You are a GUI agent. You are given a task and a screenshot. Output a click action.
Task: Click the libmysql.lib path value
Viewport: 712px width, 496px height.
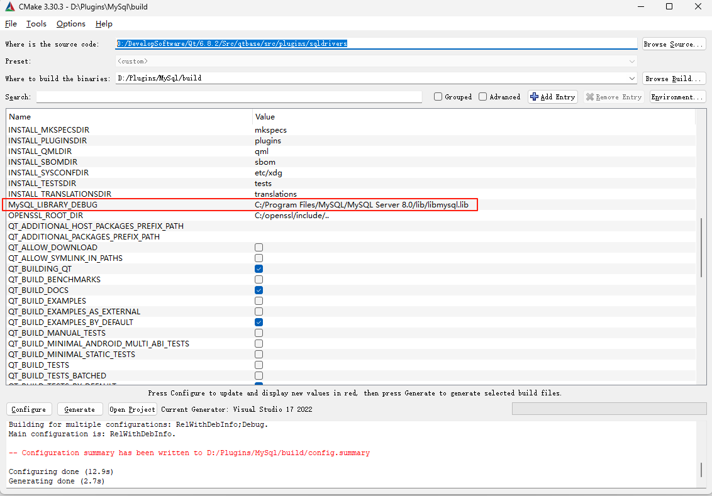(362, 205)
